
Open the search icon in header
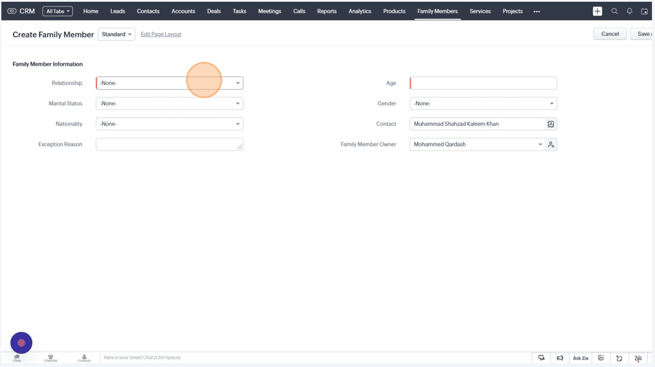coord(614,11)
